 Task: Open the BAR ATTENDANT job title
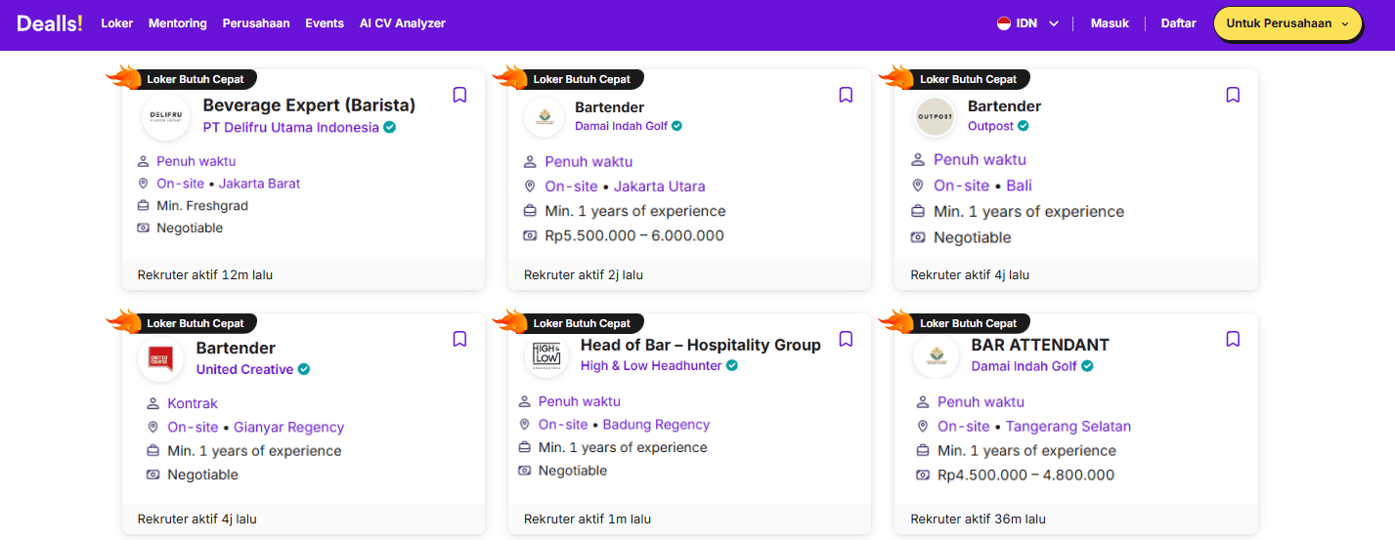tap(1040, 345)
